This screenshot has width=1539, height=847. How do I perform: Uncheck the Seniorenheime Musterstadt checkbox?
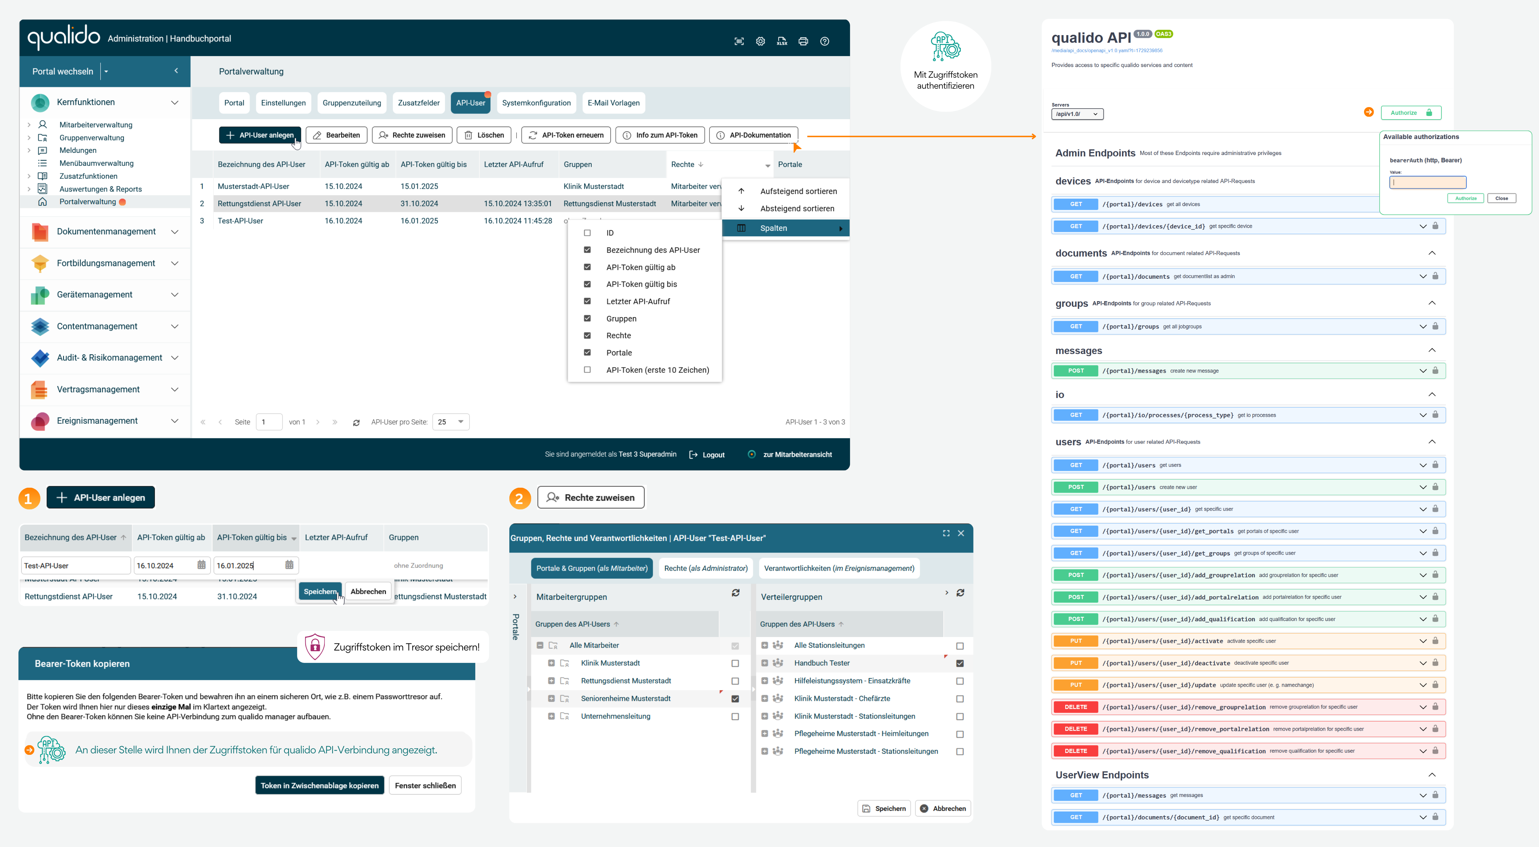click(x=735, y=699)
